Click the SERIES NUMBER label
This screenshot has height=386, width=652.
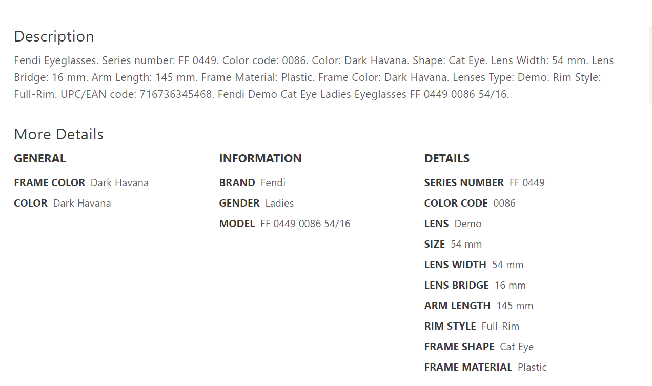463,183
